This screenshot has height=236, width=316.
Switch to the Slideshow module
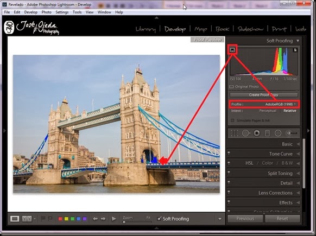tap(250, 29)
